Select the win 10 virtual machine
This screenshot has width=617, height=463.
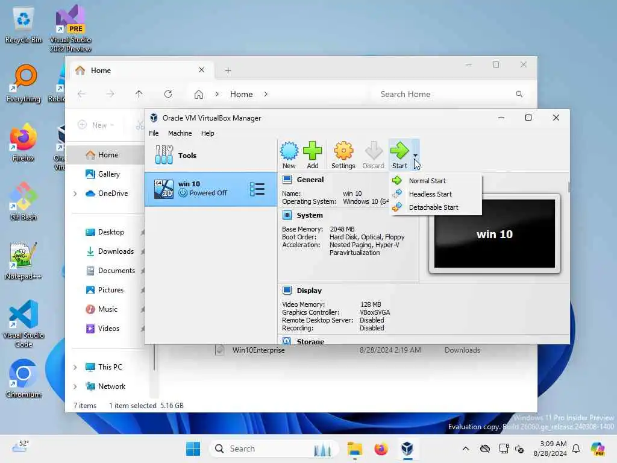(211, 189)
